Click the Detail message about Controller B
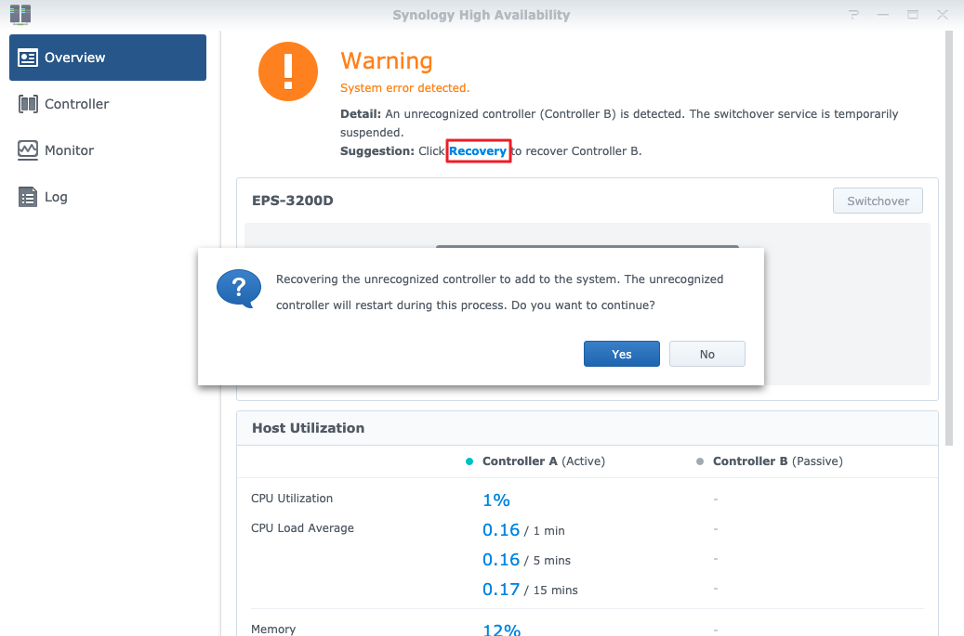This screenshot has width=964, height=636. pos(619,123)
